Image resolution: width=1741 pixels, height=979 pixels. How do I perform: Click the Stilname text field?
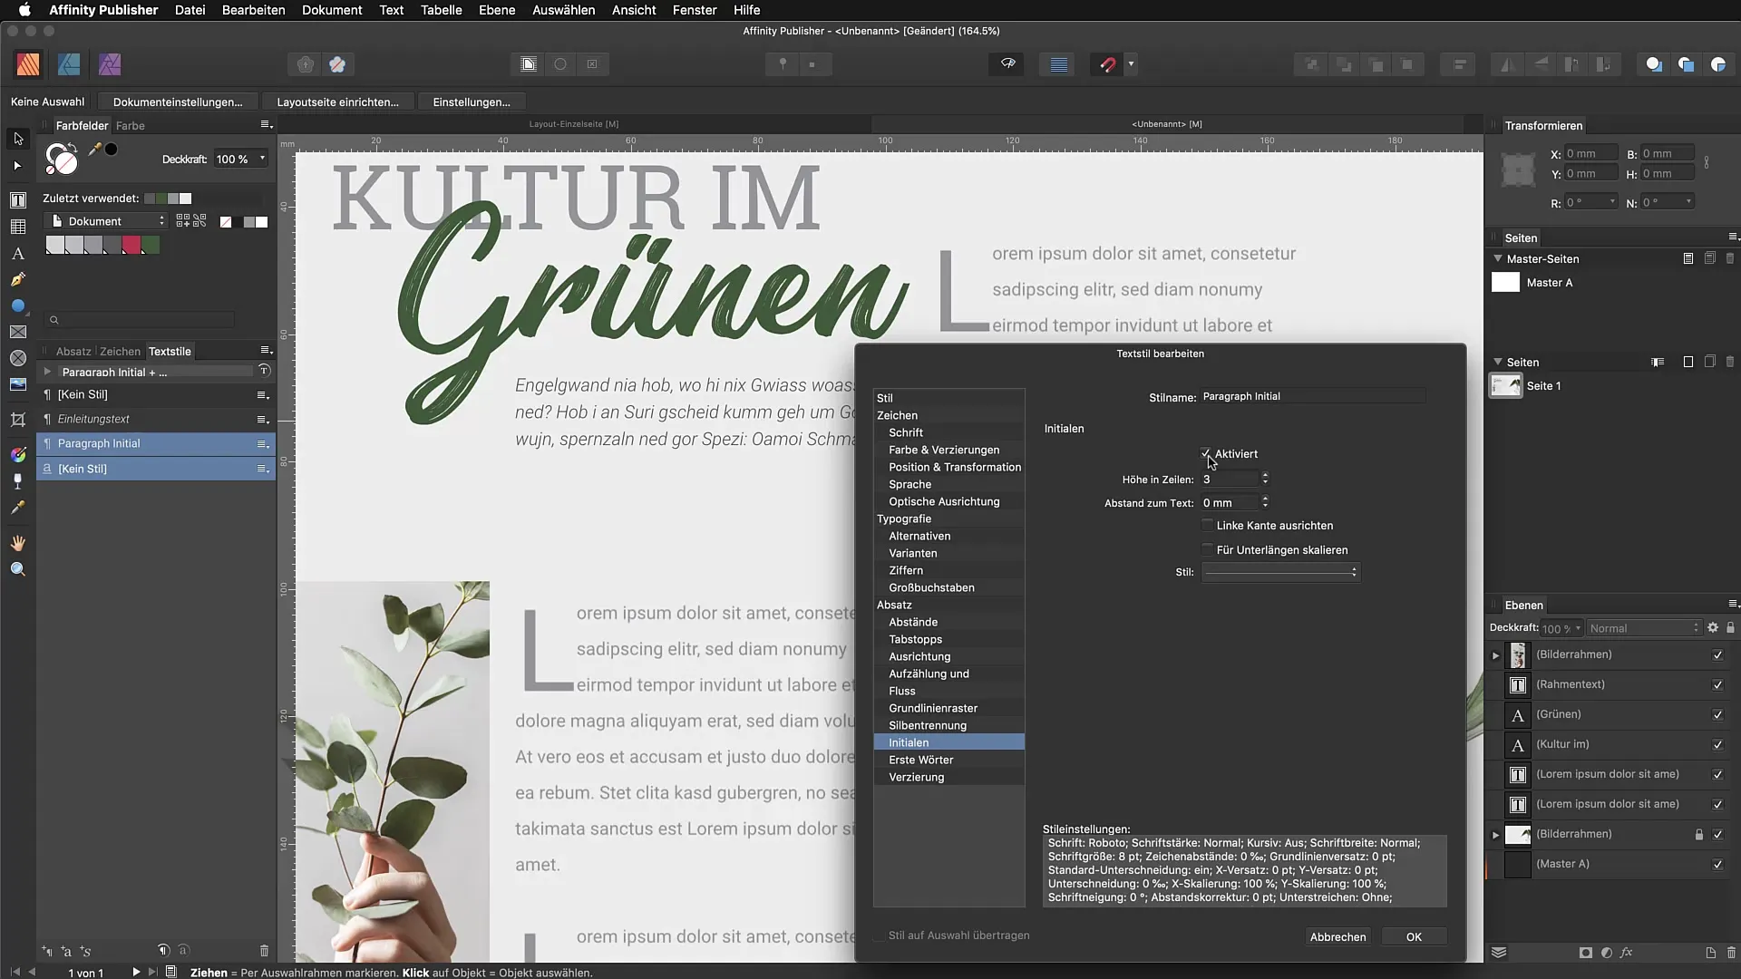[1312, 396]
